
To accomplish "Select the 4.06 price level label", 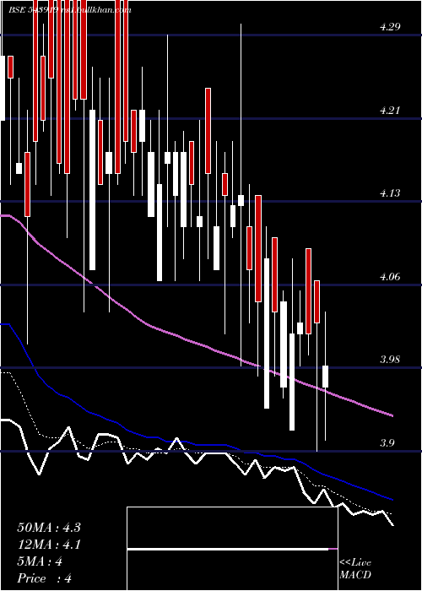I will (x=390, y=277).
